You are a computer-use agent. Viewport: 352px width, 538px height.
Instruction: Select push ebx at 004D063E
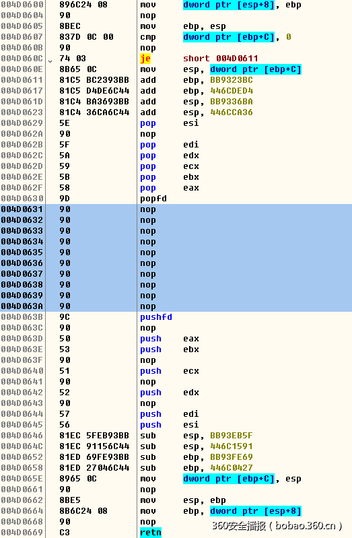176,349
